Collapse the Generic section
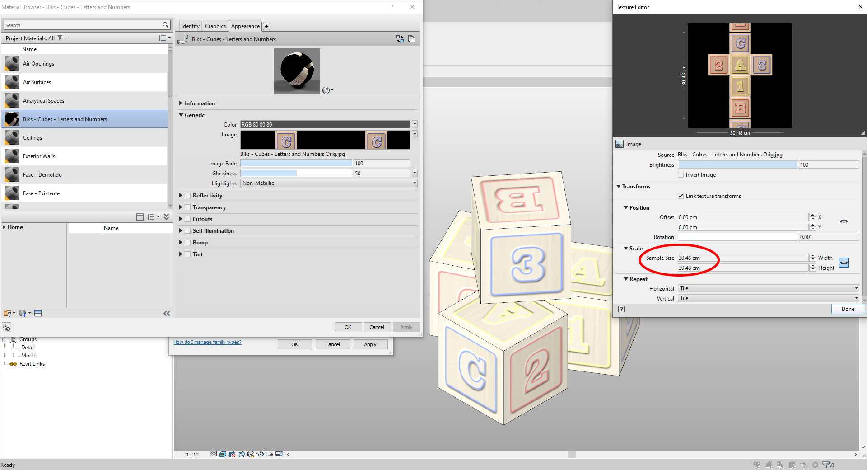Viewport: 867px width, 470px height. click(182, 115)
